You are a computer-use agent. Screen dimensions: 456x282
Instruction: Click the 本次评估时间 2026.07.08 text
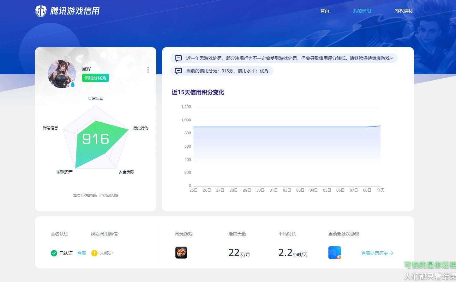(95, 196)
